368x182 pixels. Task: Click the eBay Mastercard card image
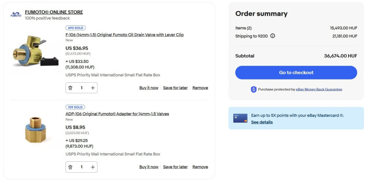tap(240, 118)
